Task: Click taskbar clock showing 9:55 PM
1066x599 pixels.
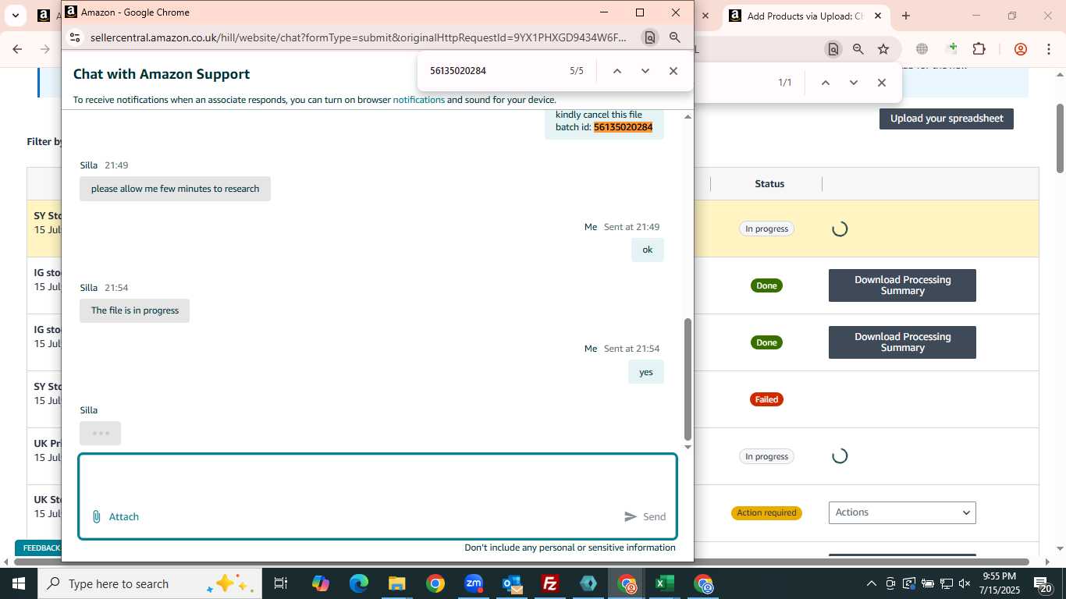Action: pos(999,583)
